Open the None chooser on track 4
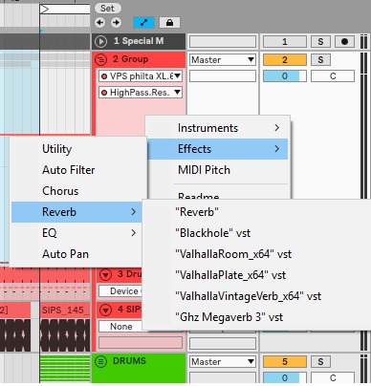The height and width of the screenshot is (386, 371). (121, 327)
